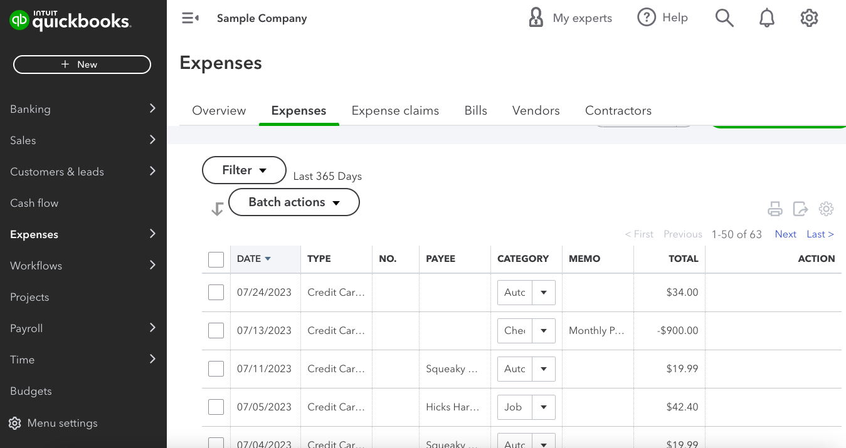Collapse the sidebar navigation menu icon
This screenshot has width=846, height=448.
[190, 18]
